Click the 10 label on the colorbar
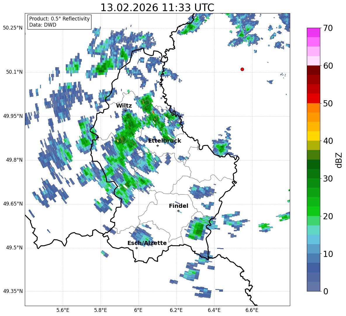 [328, 254]
